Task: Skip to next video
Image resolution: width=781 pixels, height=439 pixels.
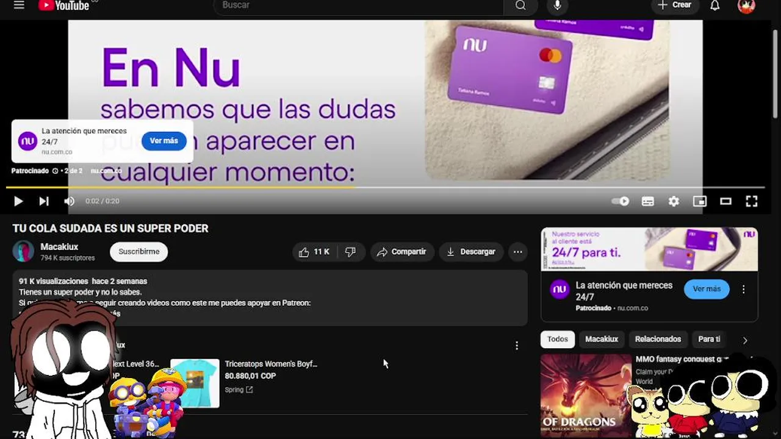Action: (44, 201)
